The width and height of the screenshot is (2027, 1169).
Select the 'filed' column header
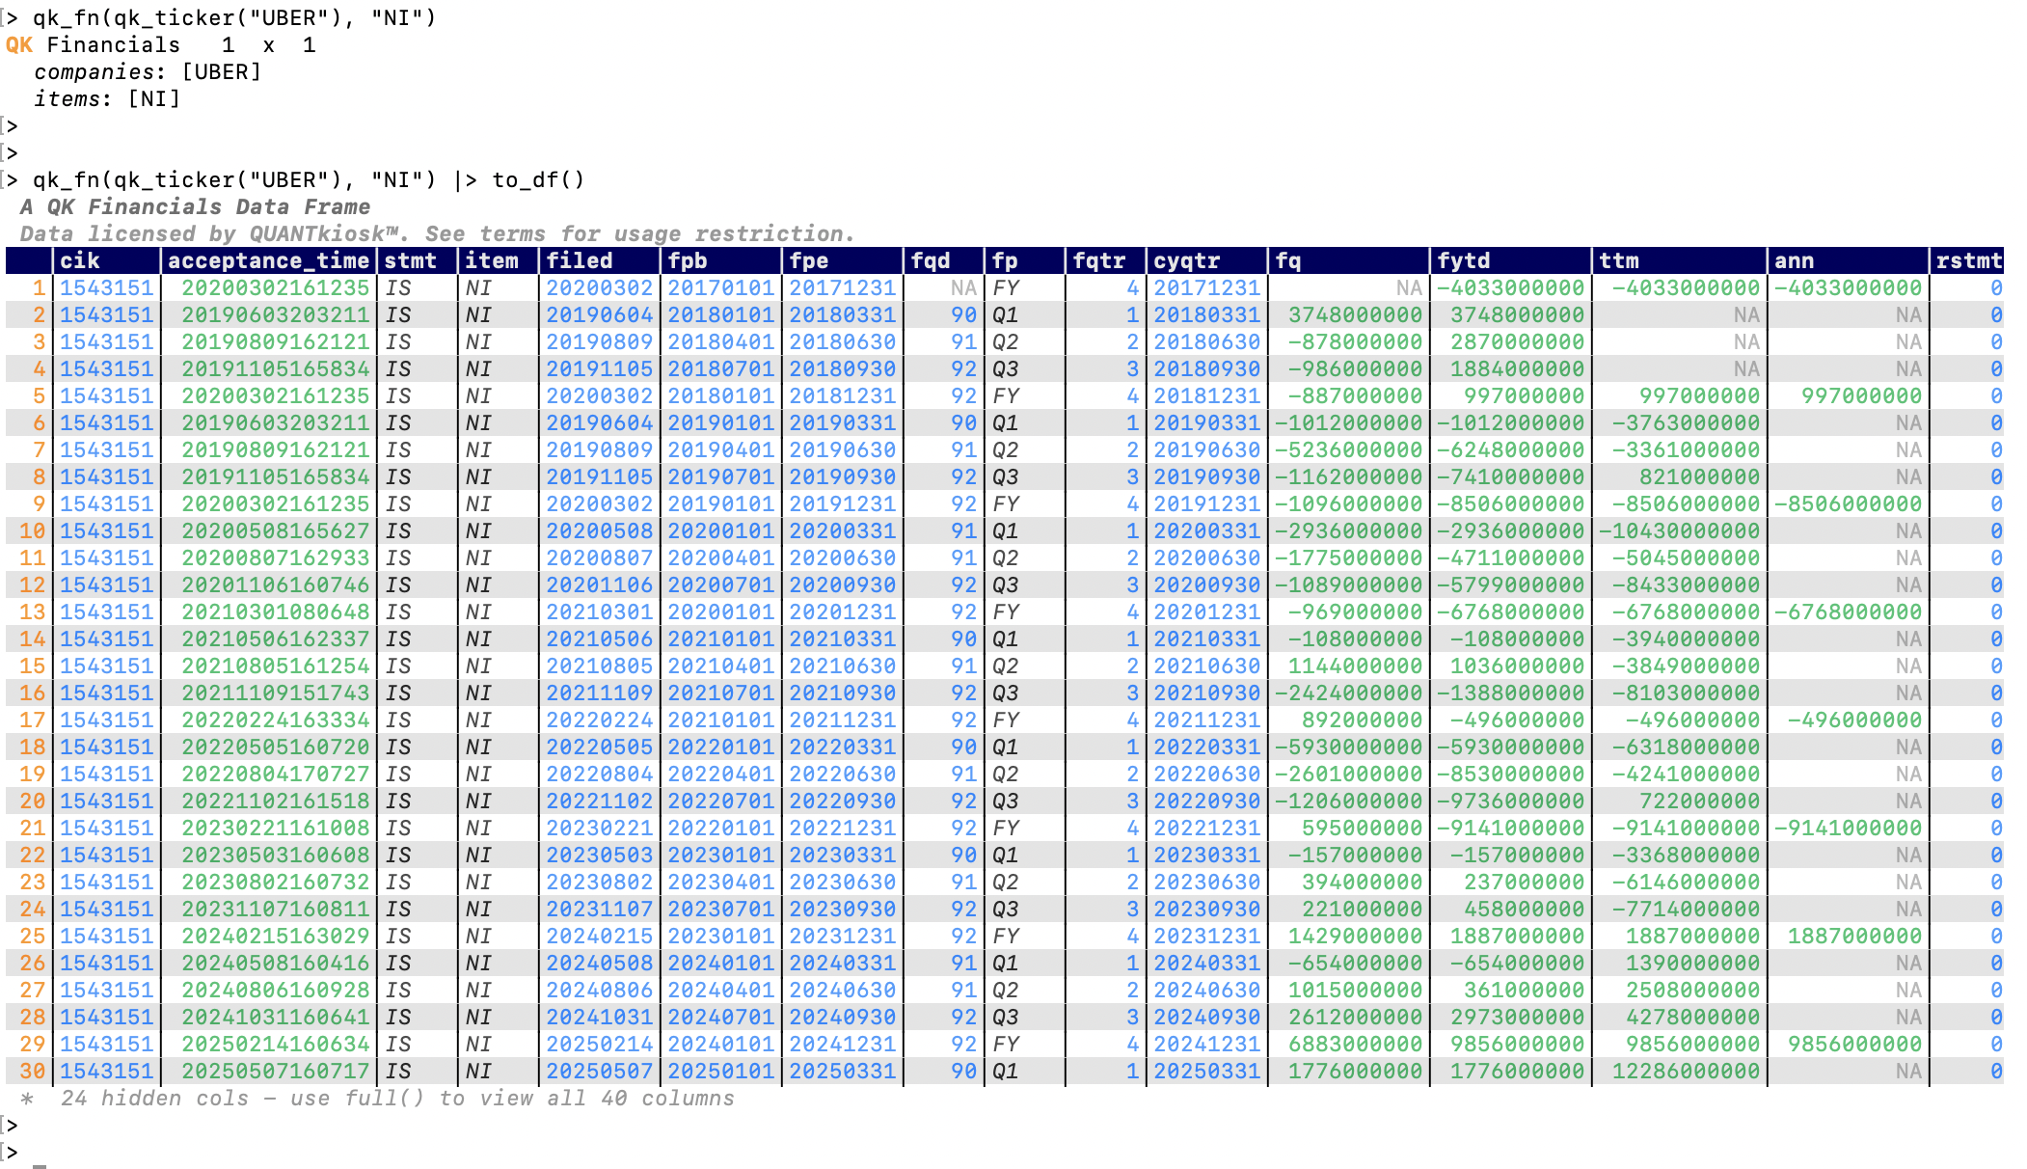click(579, 260)
